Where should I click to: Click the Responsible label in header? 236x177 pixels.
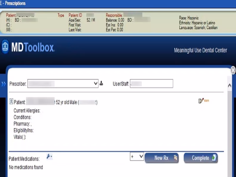pos(114,15)
